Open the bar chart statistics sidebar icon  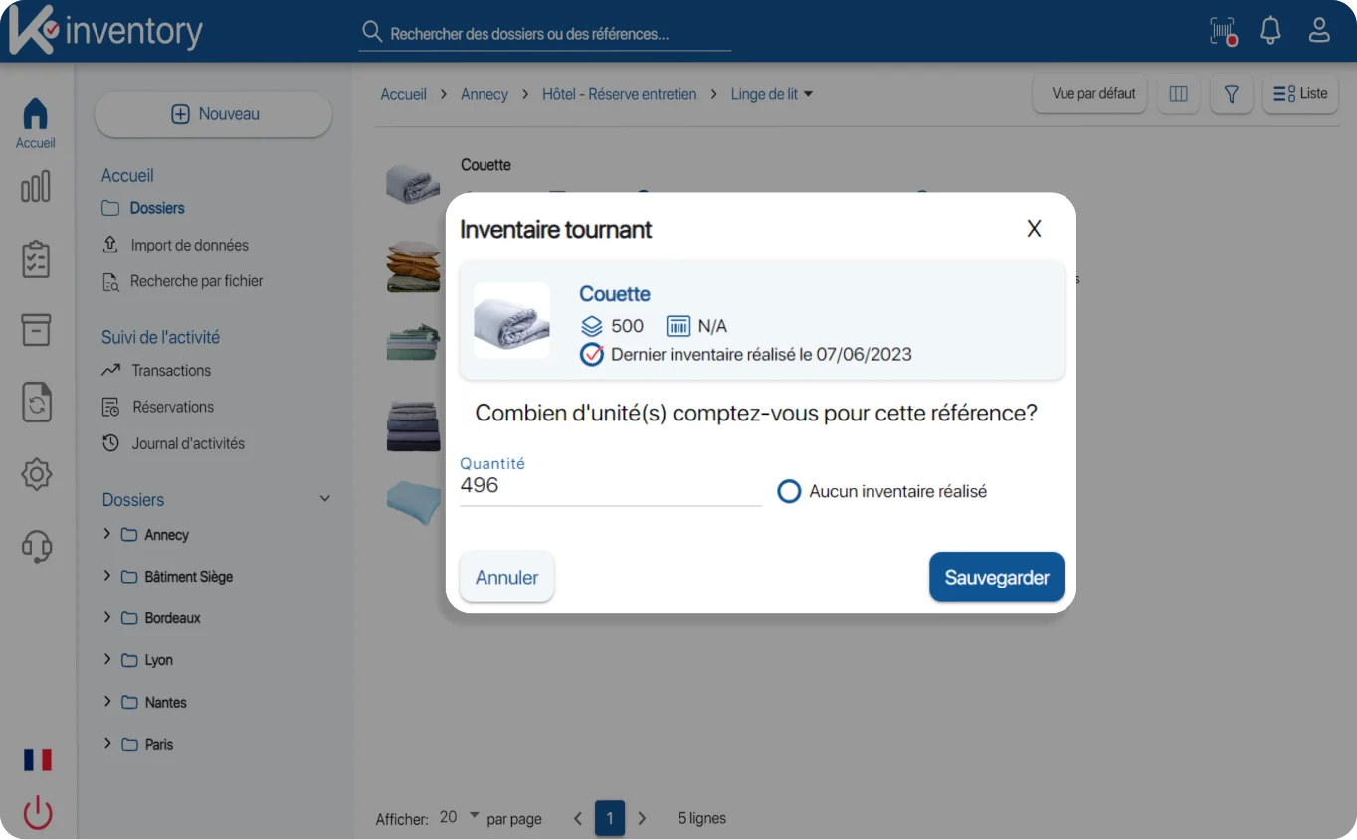[36, 186]
